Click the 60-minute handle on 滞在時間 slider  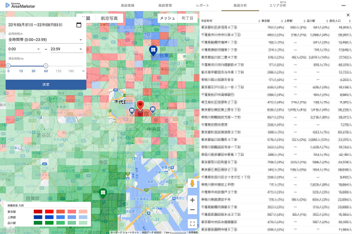pos(46,65)
